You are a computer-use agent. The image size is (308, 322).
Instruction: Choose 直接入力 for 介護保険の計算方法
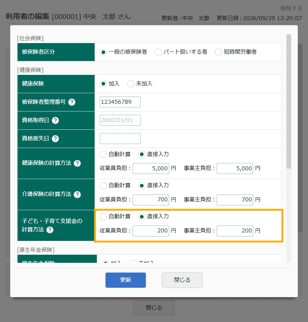point(142,185)
